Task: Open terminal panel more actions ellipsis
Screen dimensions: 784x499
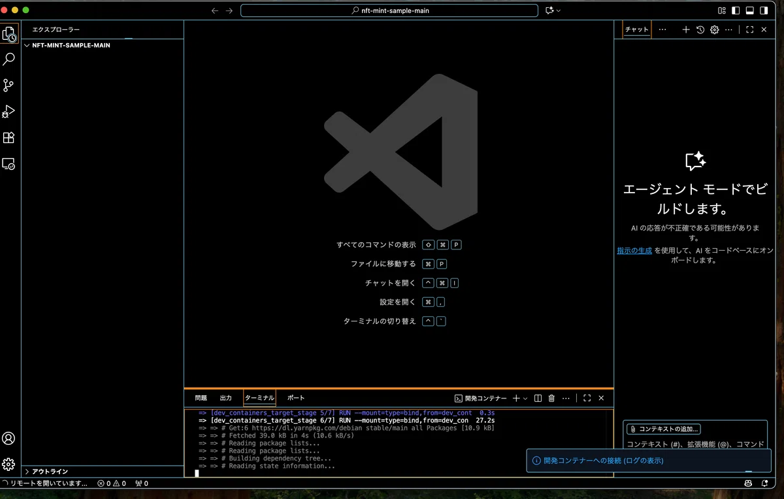Action: click(566, 398)
